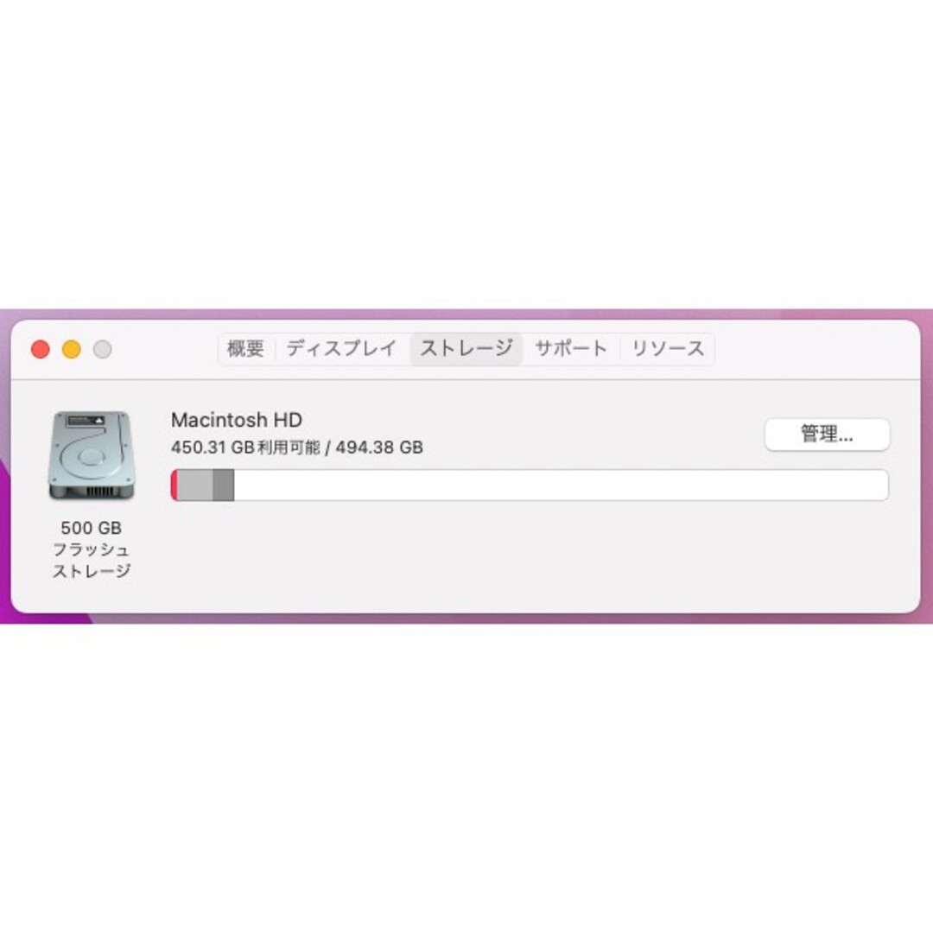Click the light gray storage bar segment
Viewport: 933px width, 933px height.
click(195, 485)
